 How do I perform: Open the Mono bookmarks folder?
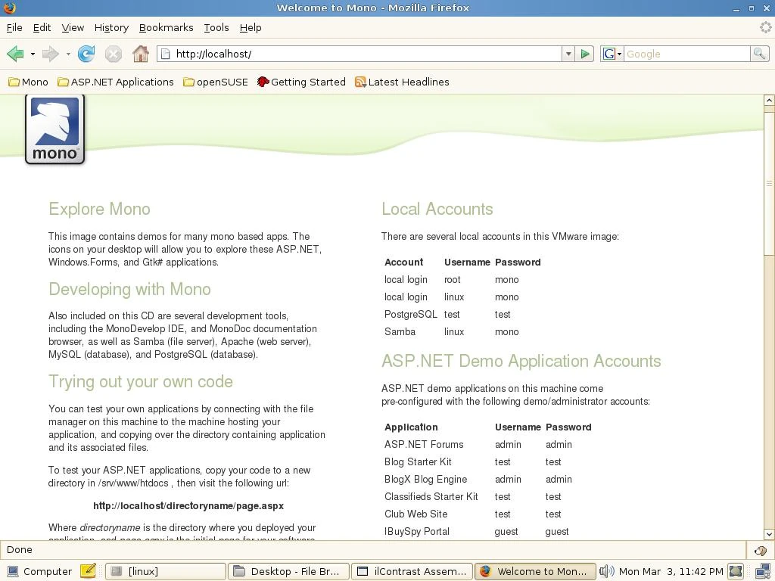28,82
